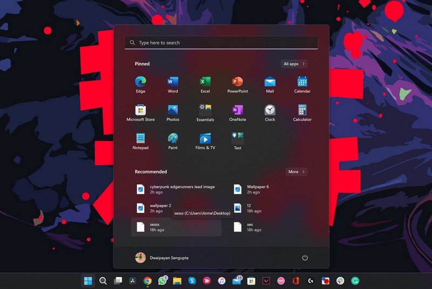Open the Essentials app folder
Screen dimensions: 432x289
(x=205, y=112)
